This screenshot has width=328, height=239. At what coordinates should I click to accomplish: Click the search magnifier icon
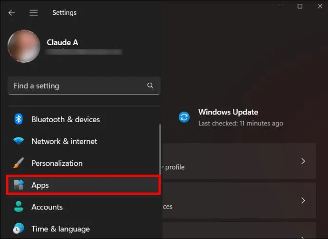click(150, 86)
